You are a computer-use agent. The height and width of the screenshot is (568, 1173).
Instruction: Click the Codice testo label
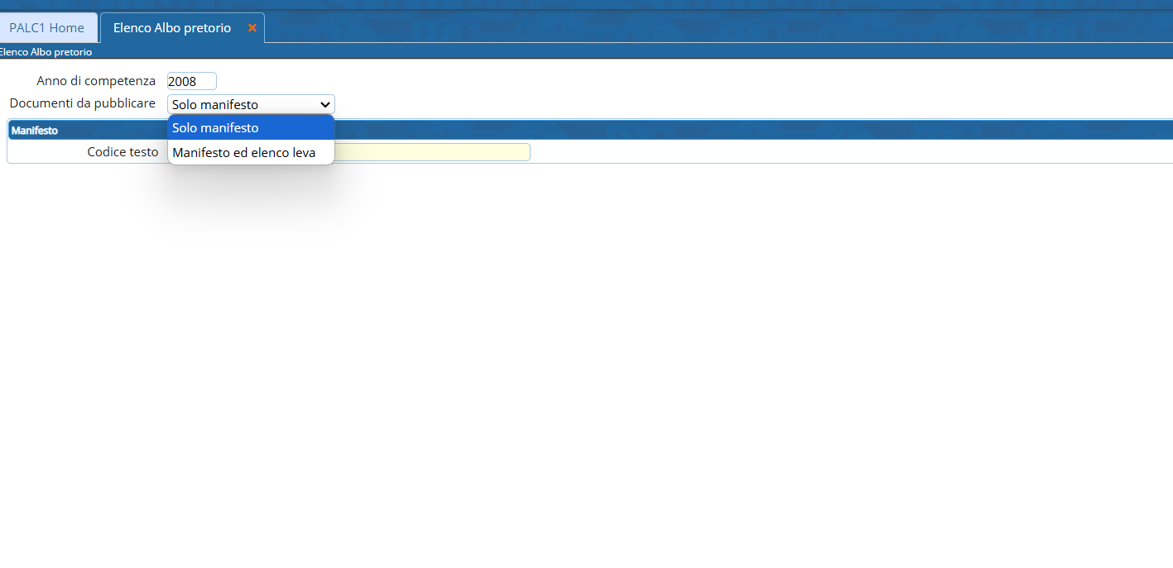point(123,152)
